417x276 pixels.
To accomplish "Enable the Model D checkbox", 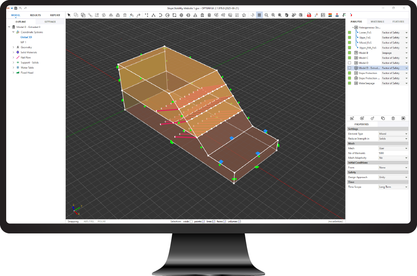I will click(350, 63).
